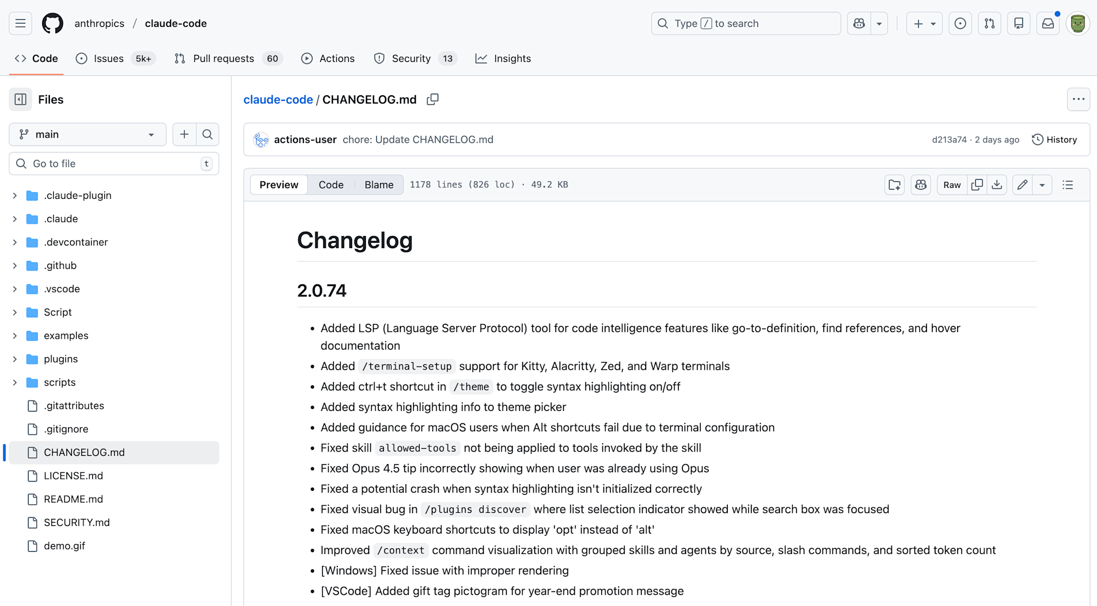The width and height of the screenshot is (1097, 606).
Task: Focus the Go to file field
Action: click(114, 163)
